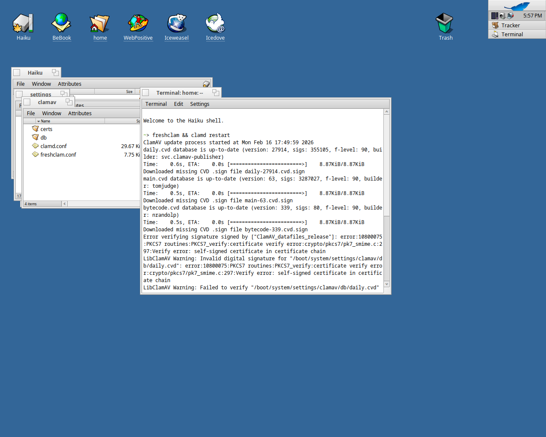This screenshot has width=546, height=437.
Task: Click scroll-down arrow in Terminal scrollbar
Action: click(x=386, y=284)
